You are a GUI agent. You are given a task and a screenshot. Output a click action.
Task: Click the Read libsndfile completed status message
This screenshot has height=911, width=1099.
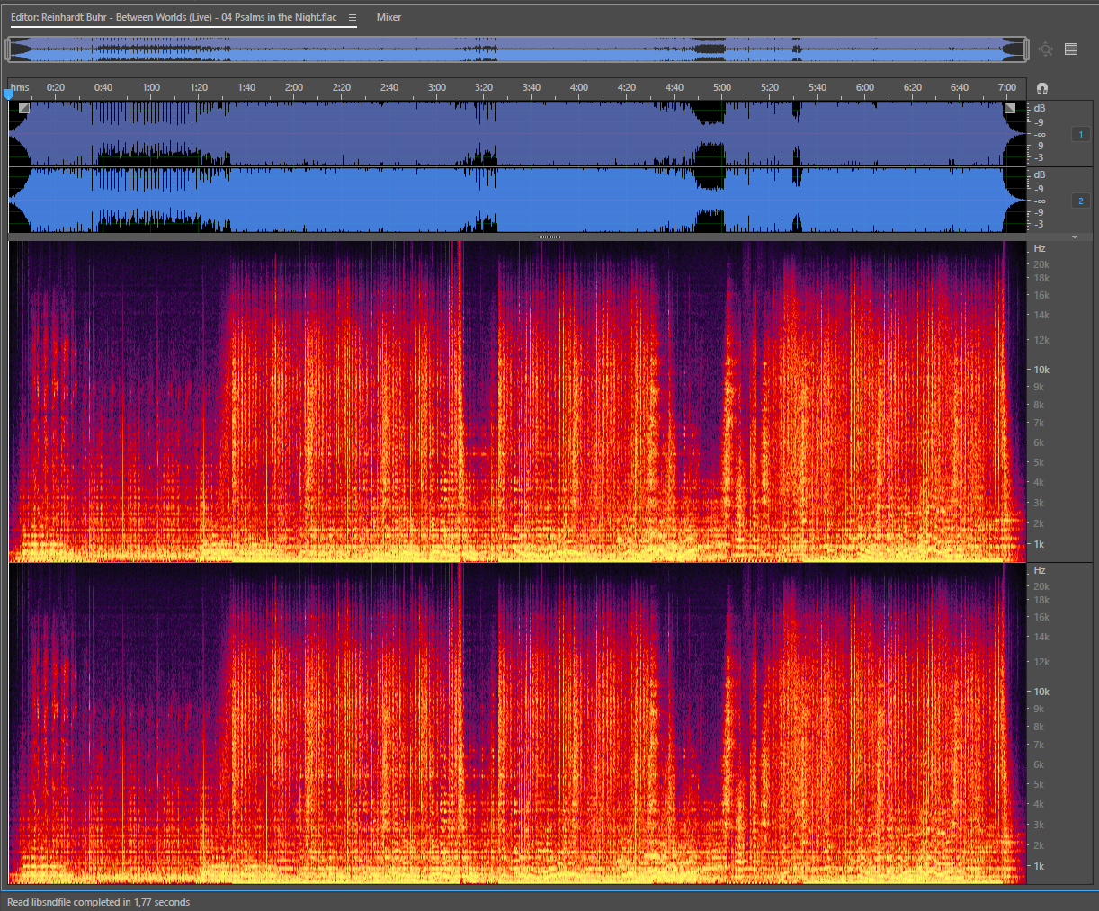coord(99,902)
